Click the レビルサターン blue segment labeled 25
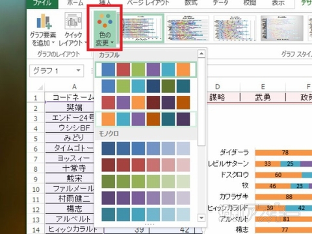Screen dimensions: 312x234 point(291,164)
